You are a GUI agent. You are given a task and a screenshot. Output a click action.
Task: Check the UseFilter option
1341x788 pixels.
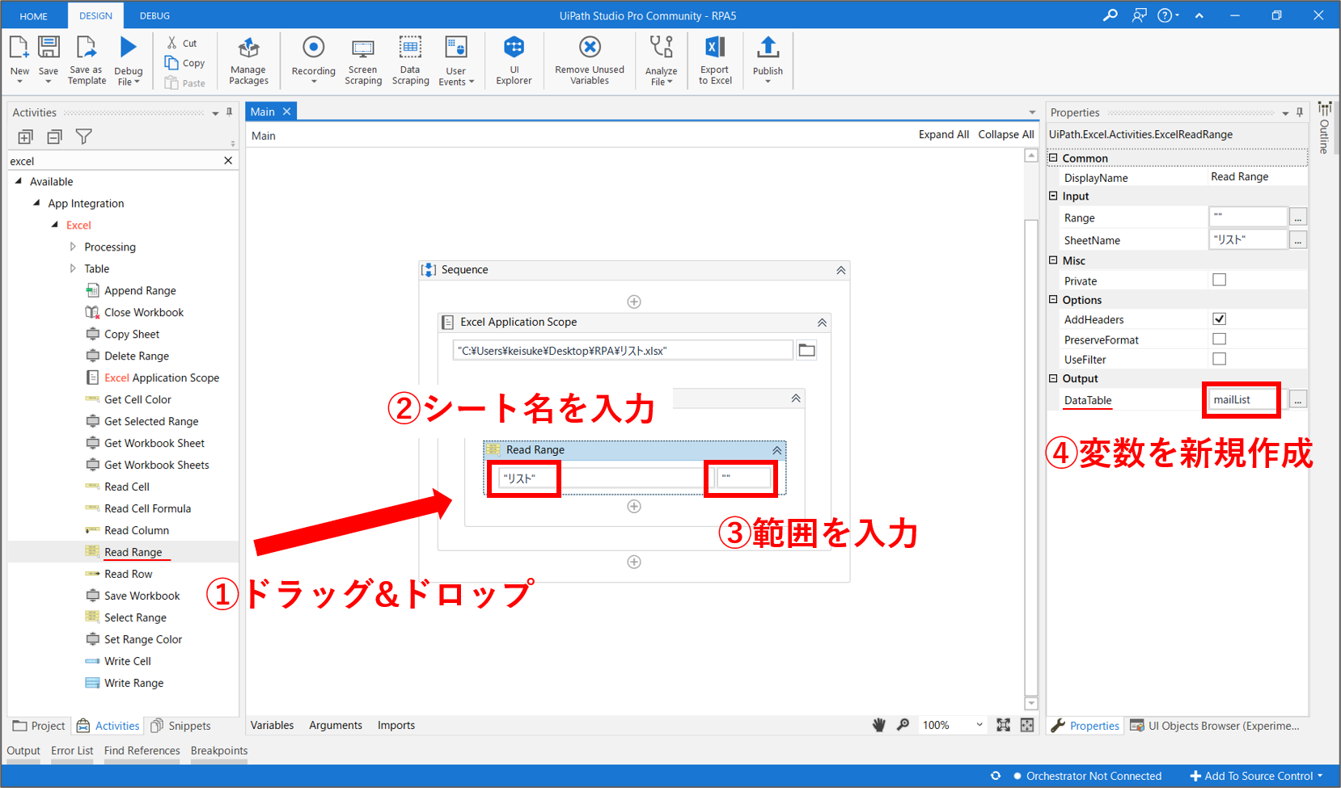(x=1219, y=359)
